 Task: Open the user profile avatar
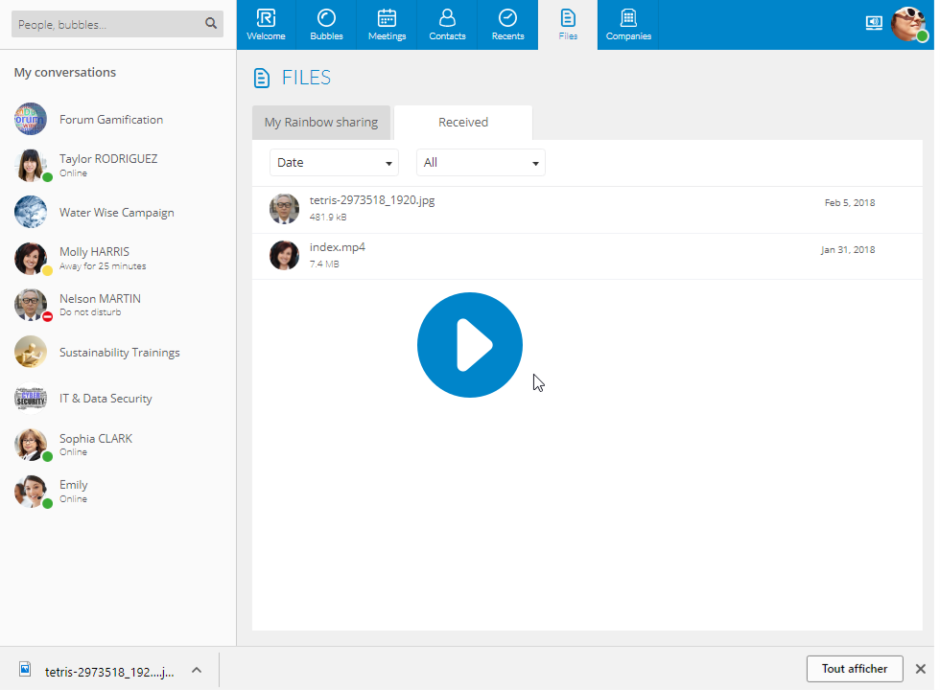point(909,24)
